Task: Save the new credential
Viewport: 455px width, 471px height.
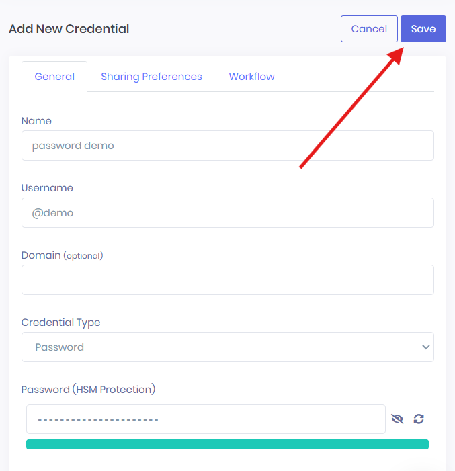Action: click(423, 29)
